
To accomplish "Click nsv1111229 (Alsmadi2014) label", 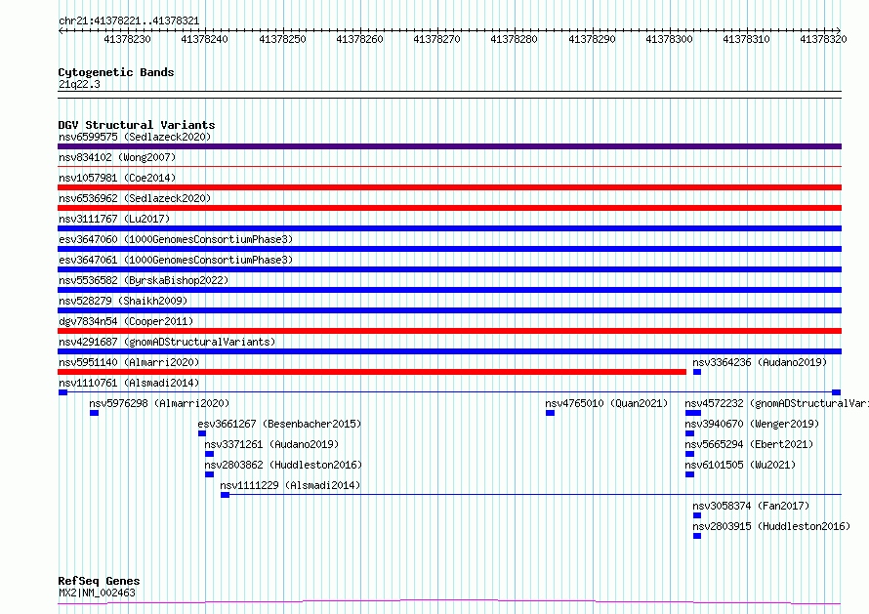I will [x=290, y=485].
